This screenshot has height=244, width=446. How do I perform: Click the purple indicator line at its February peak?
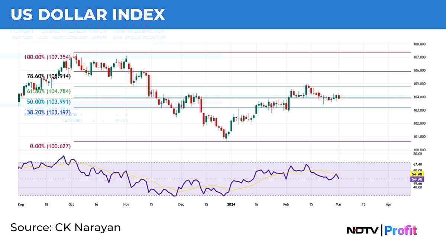point(306,164)
